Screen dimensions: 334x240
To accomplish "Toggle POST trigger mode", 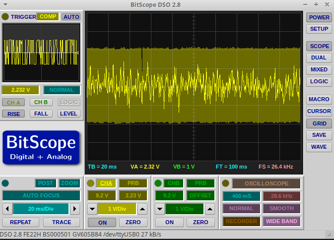I will [x=46, y=183].
